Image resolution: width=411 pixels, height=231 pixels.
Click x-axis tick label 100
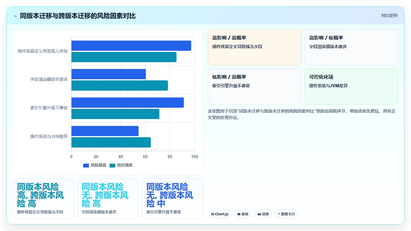(x=195, y=157)
